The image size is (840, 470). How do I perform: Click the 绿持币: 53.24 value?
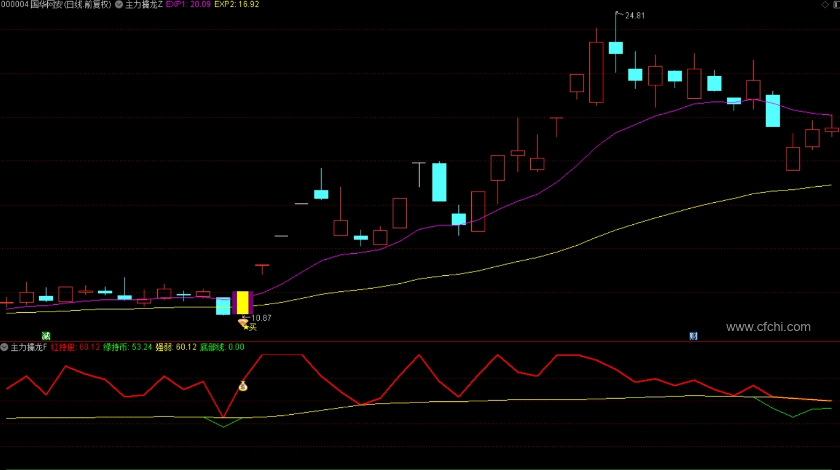point(128,347)
